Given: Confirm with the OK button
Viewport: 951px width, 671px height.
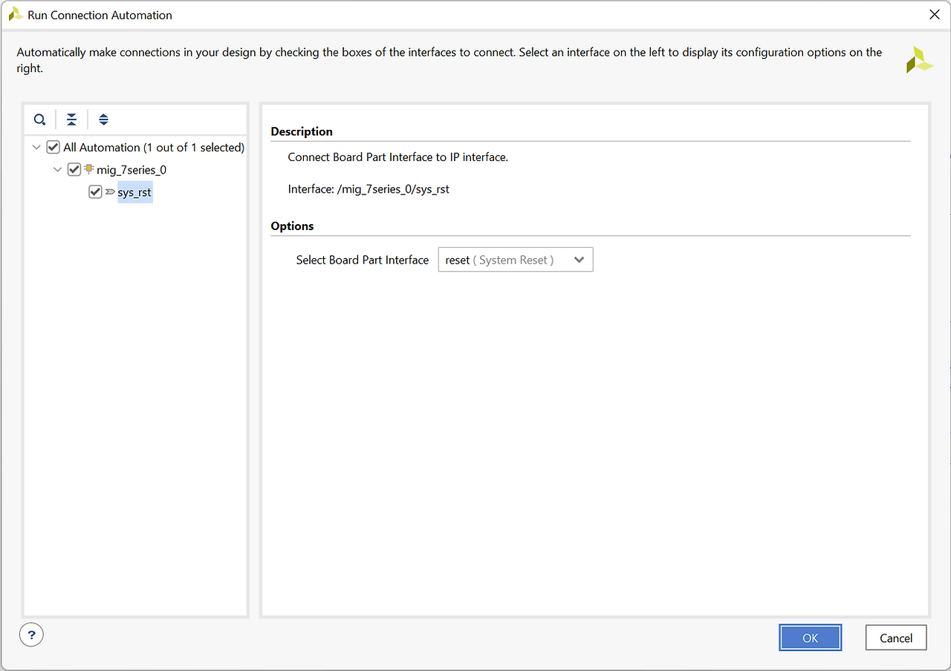Looking at the screenshot, I should (x=811, y=638).
